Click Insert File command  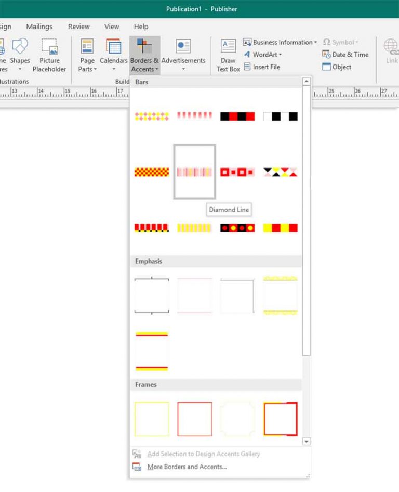pos(262,67)
